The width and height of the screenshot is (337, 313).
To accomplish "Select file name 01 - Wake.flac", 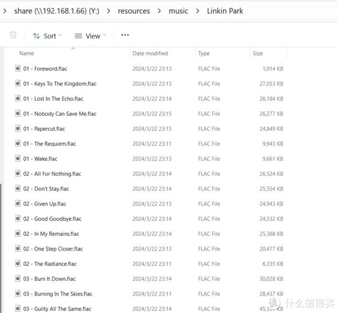I will point(40,159).
